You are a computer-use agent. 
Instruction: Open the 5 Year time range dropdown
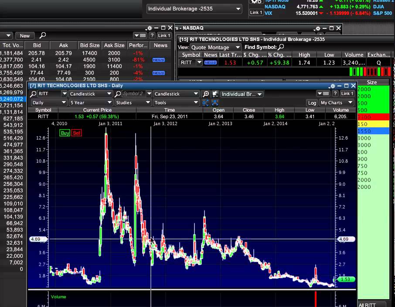[91, 102]
